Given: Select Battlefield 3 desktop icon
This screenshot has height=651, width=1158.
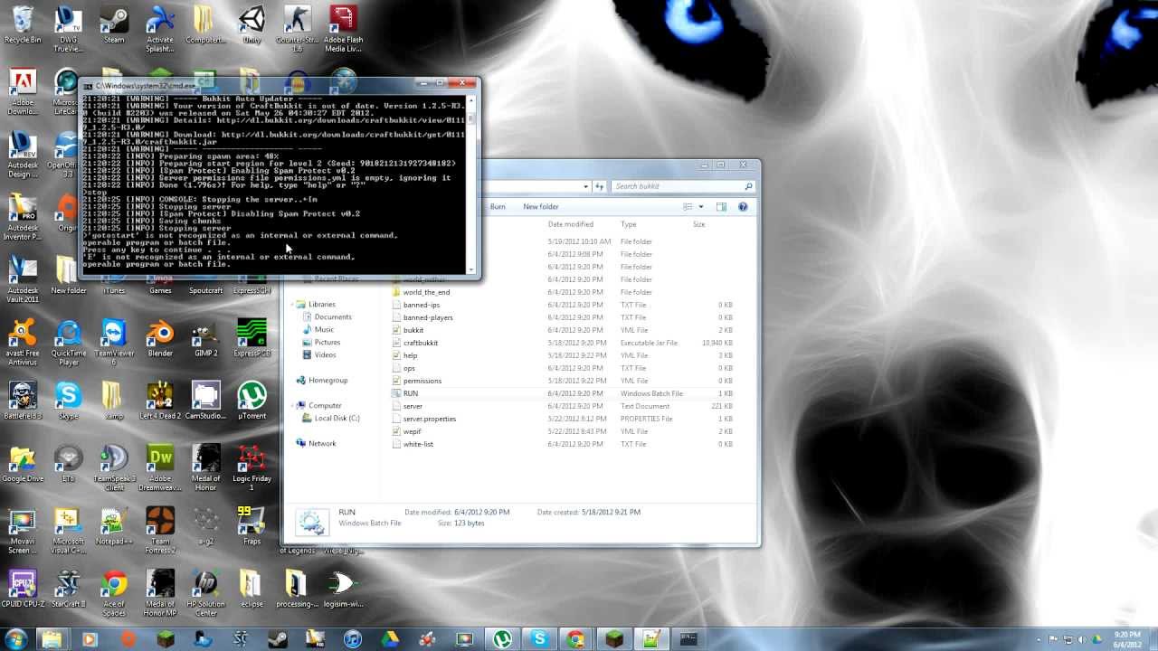Looking at the screenshot, I should coord(23,400).
